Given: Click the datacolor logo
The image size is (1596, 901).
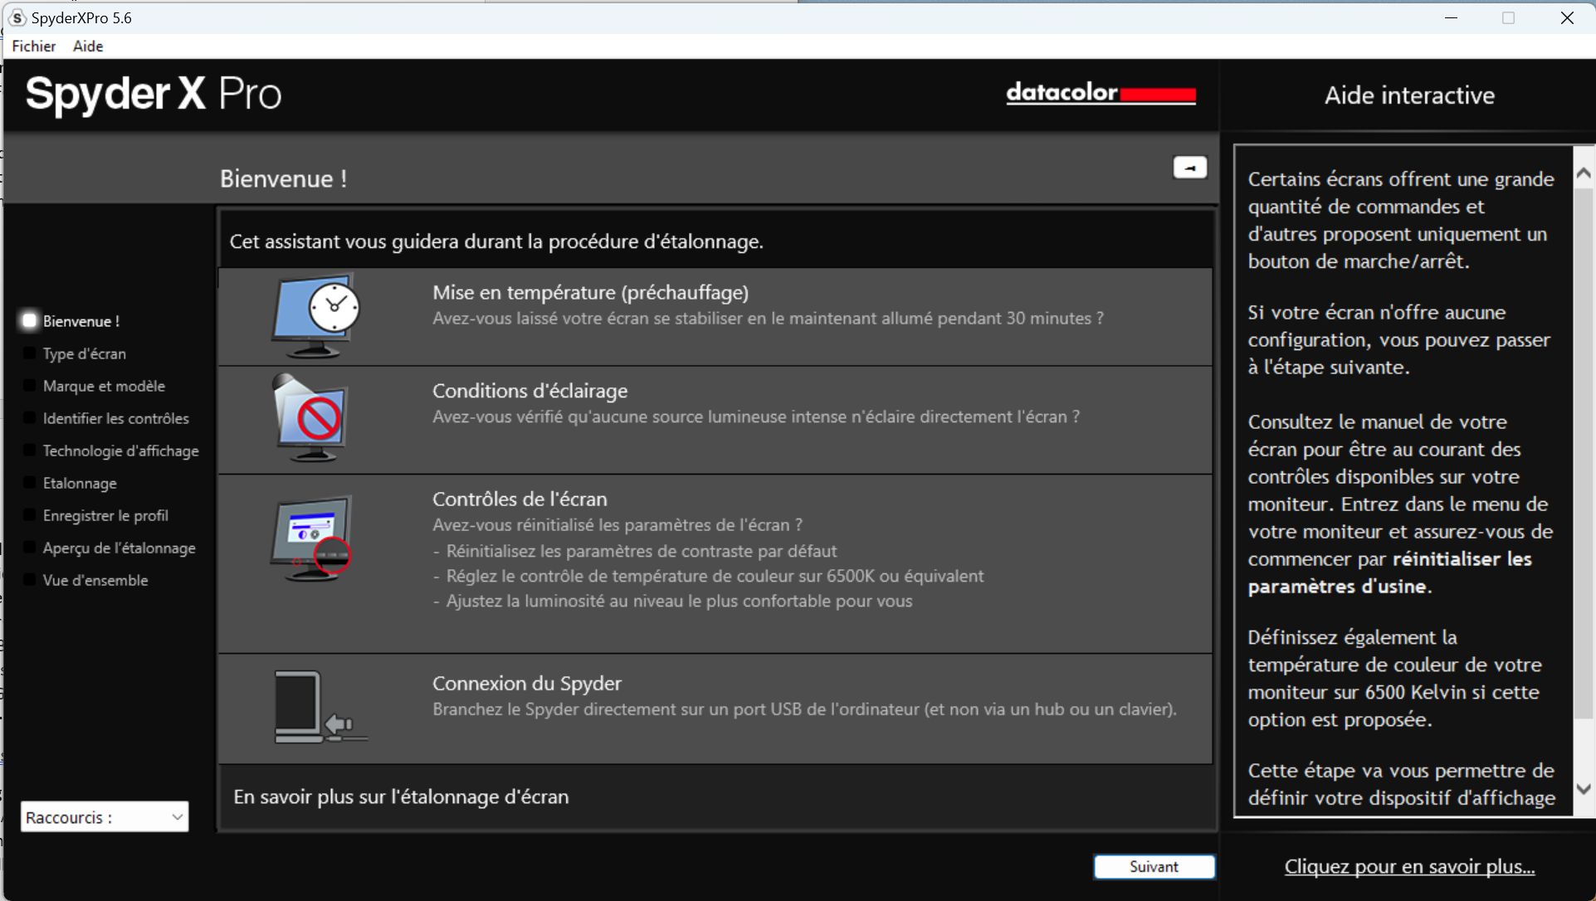Looking at the screenshot, I should point(1101,92).
